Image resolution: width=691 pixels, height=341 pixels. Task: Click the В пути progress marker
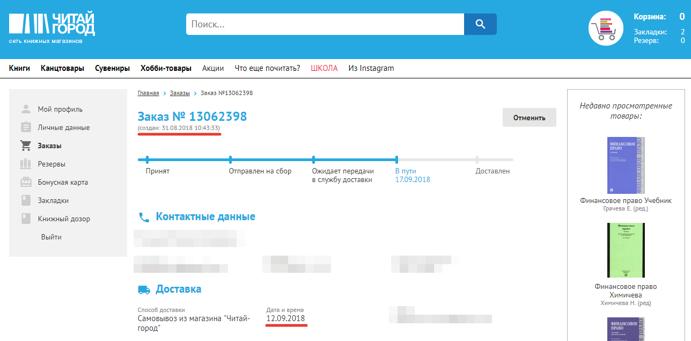click(x=396, y=159)
